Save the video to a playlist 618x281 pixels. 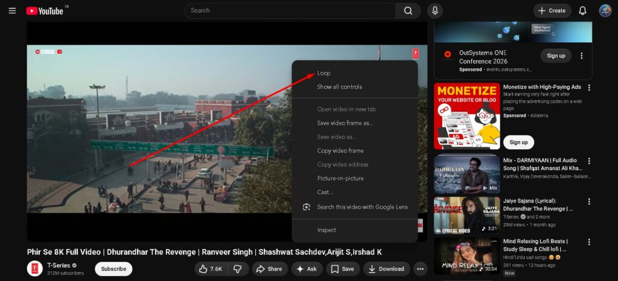(x=343, y=269)
